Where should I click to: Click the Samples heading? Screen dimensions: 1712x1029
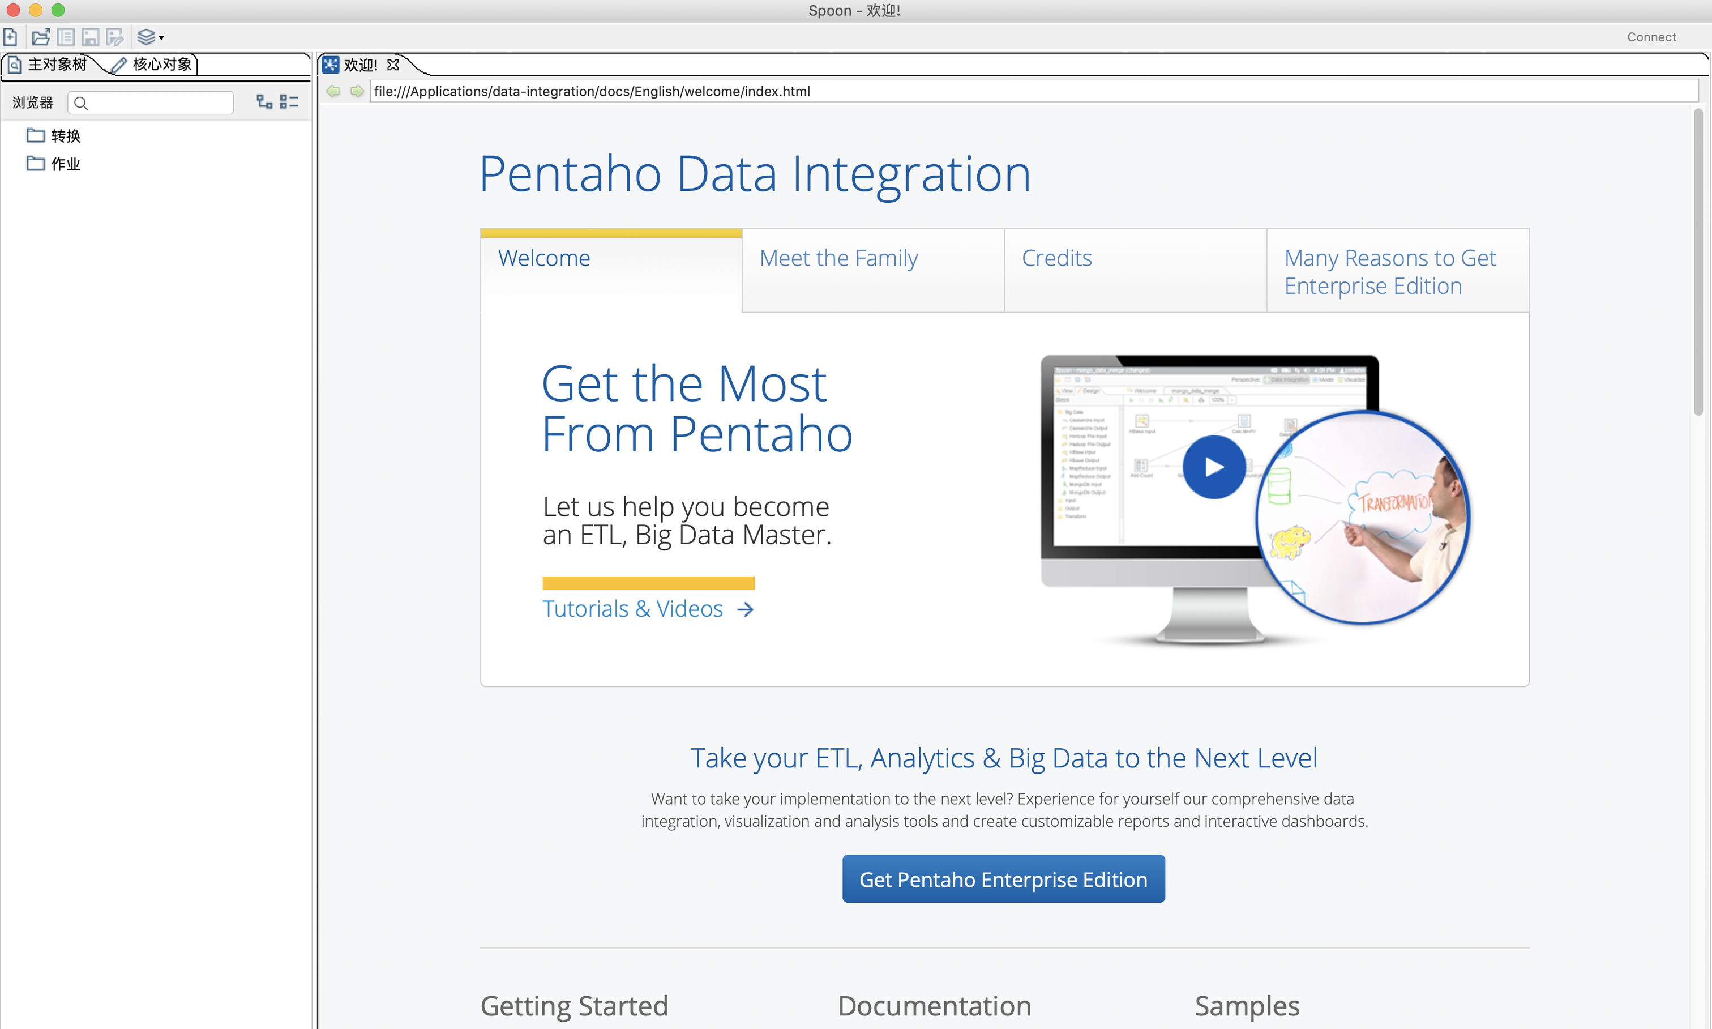click(1247, 1005)
